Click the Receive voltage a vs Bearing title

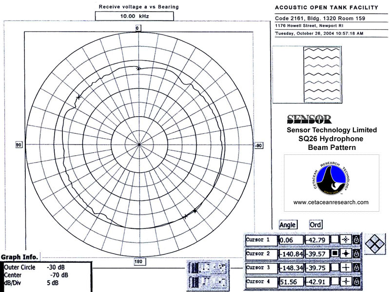(x=139, y=7)
